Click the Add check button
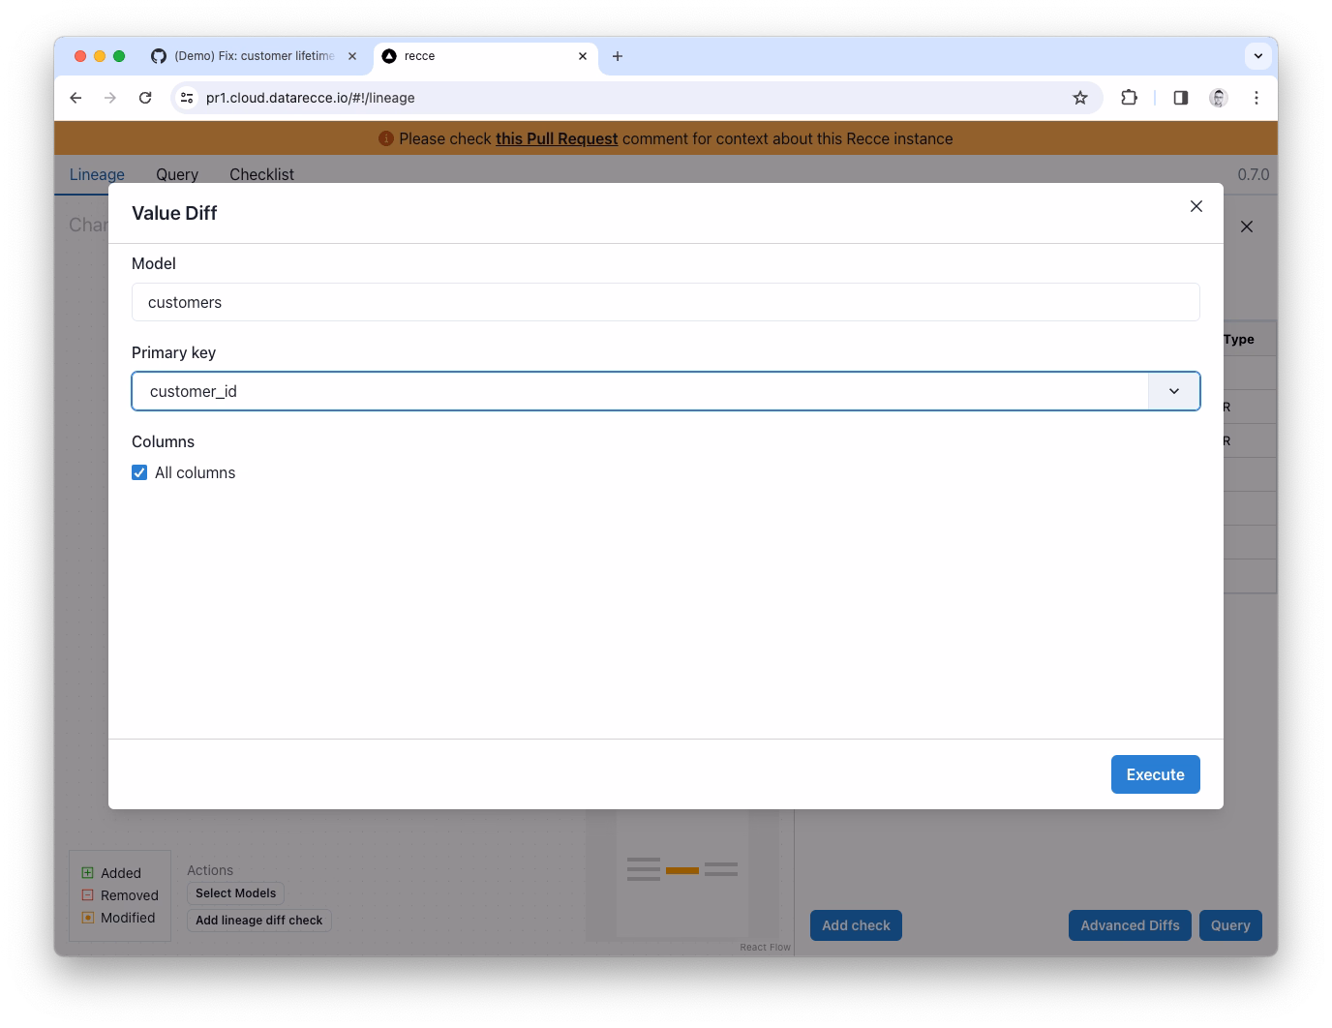This screenshot has height=1028, width=1332. tap(856, 925)
